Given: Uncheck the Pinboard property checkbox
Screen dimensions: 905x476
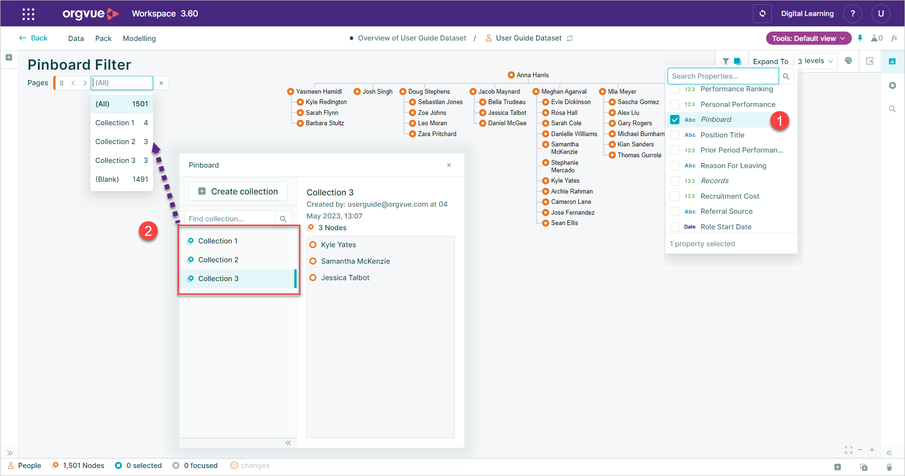Looking at the screenshot, I should tap(675, 120).
